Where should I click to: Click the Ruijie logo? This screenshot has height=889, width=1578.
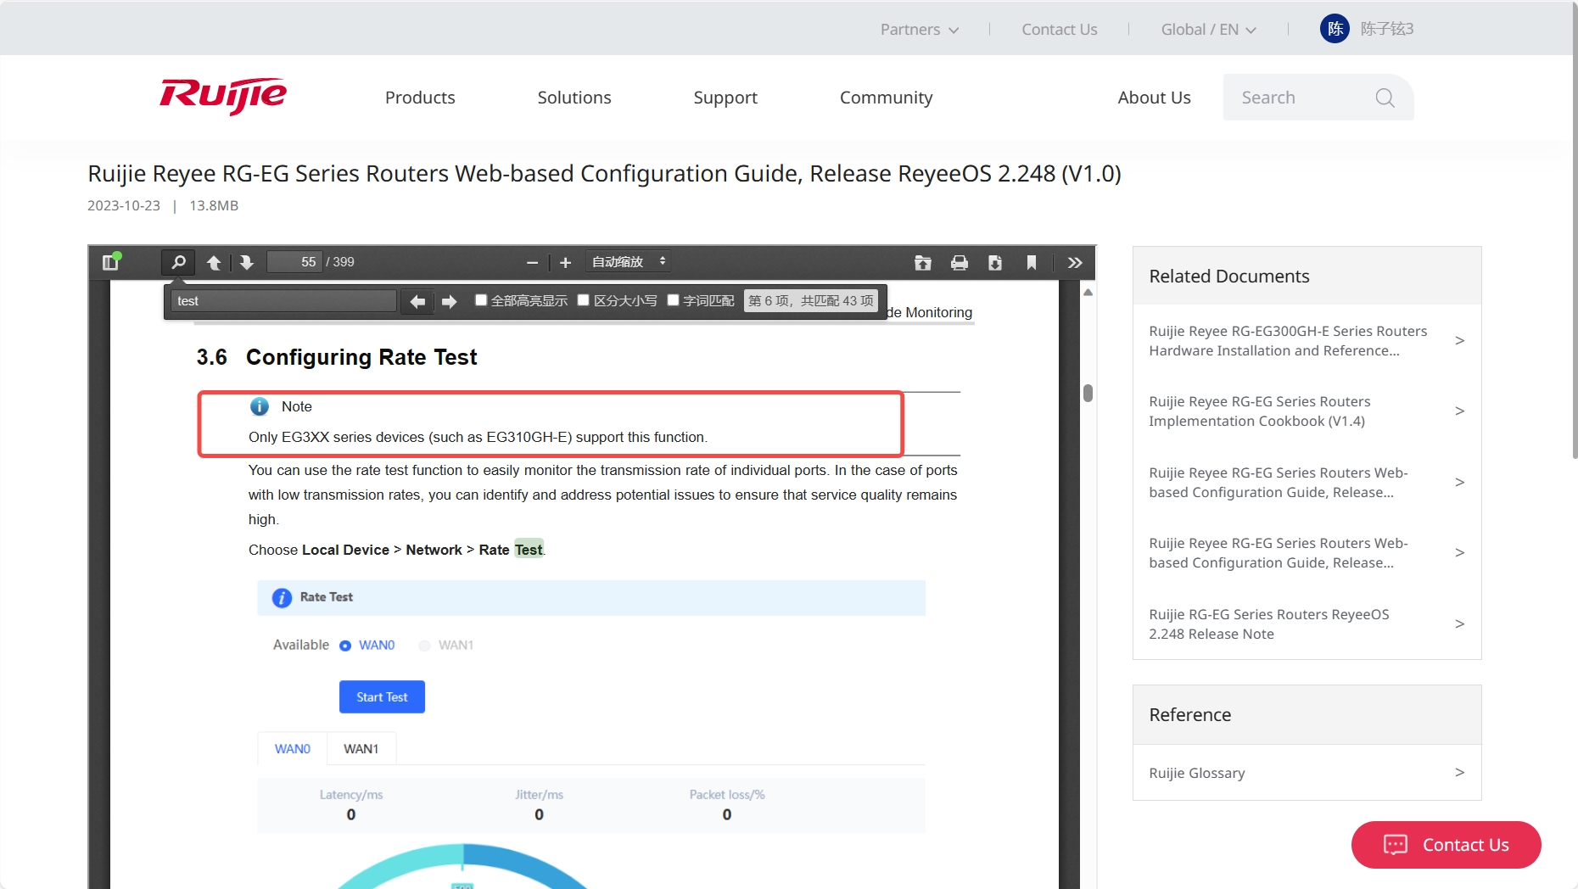point(223,96)
